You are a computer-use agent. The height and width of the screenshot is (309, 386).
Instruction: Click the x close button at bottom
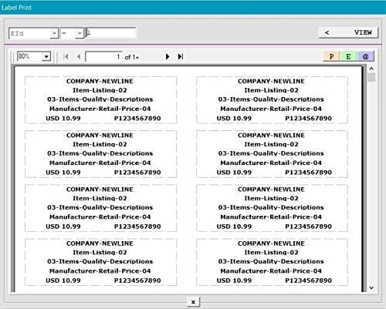tap(193, 302)
